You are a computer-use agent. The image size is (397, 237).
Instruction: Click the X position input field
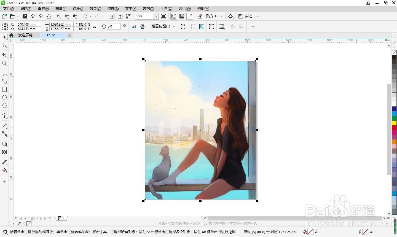point(29,24)
